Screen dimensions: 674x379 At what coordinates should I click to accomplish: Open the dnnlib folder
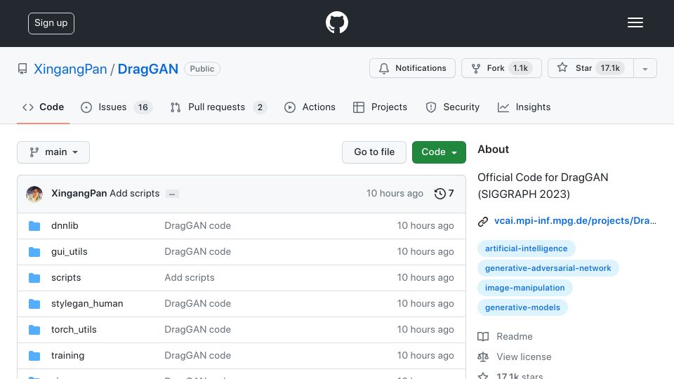point(65,225)
